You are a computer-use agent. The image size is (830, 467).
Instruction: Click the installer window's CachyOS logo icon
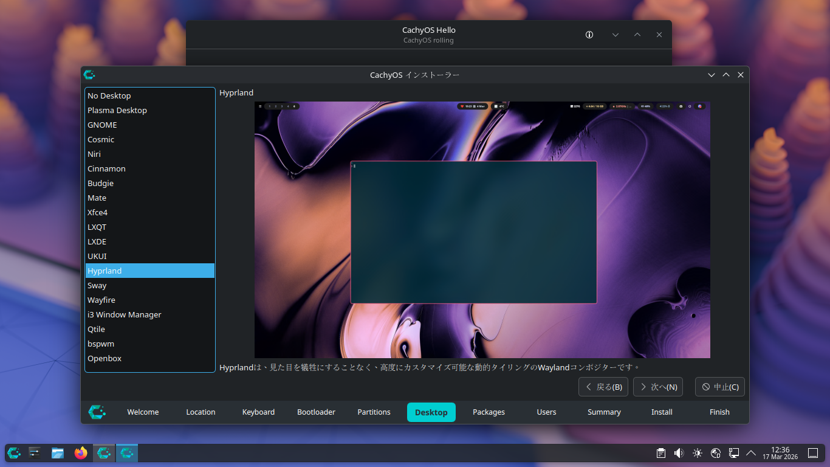pyautogui.click(x=89, y=75)
